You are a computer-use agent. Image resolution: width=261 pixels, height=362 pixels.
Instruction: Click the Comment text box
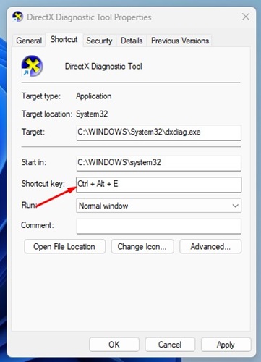[x=158, y=226]
